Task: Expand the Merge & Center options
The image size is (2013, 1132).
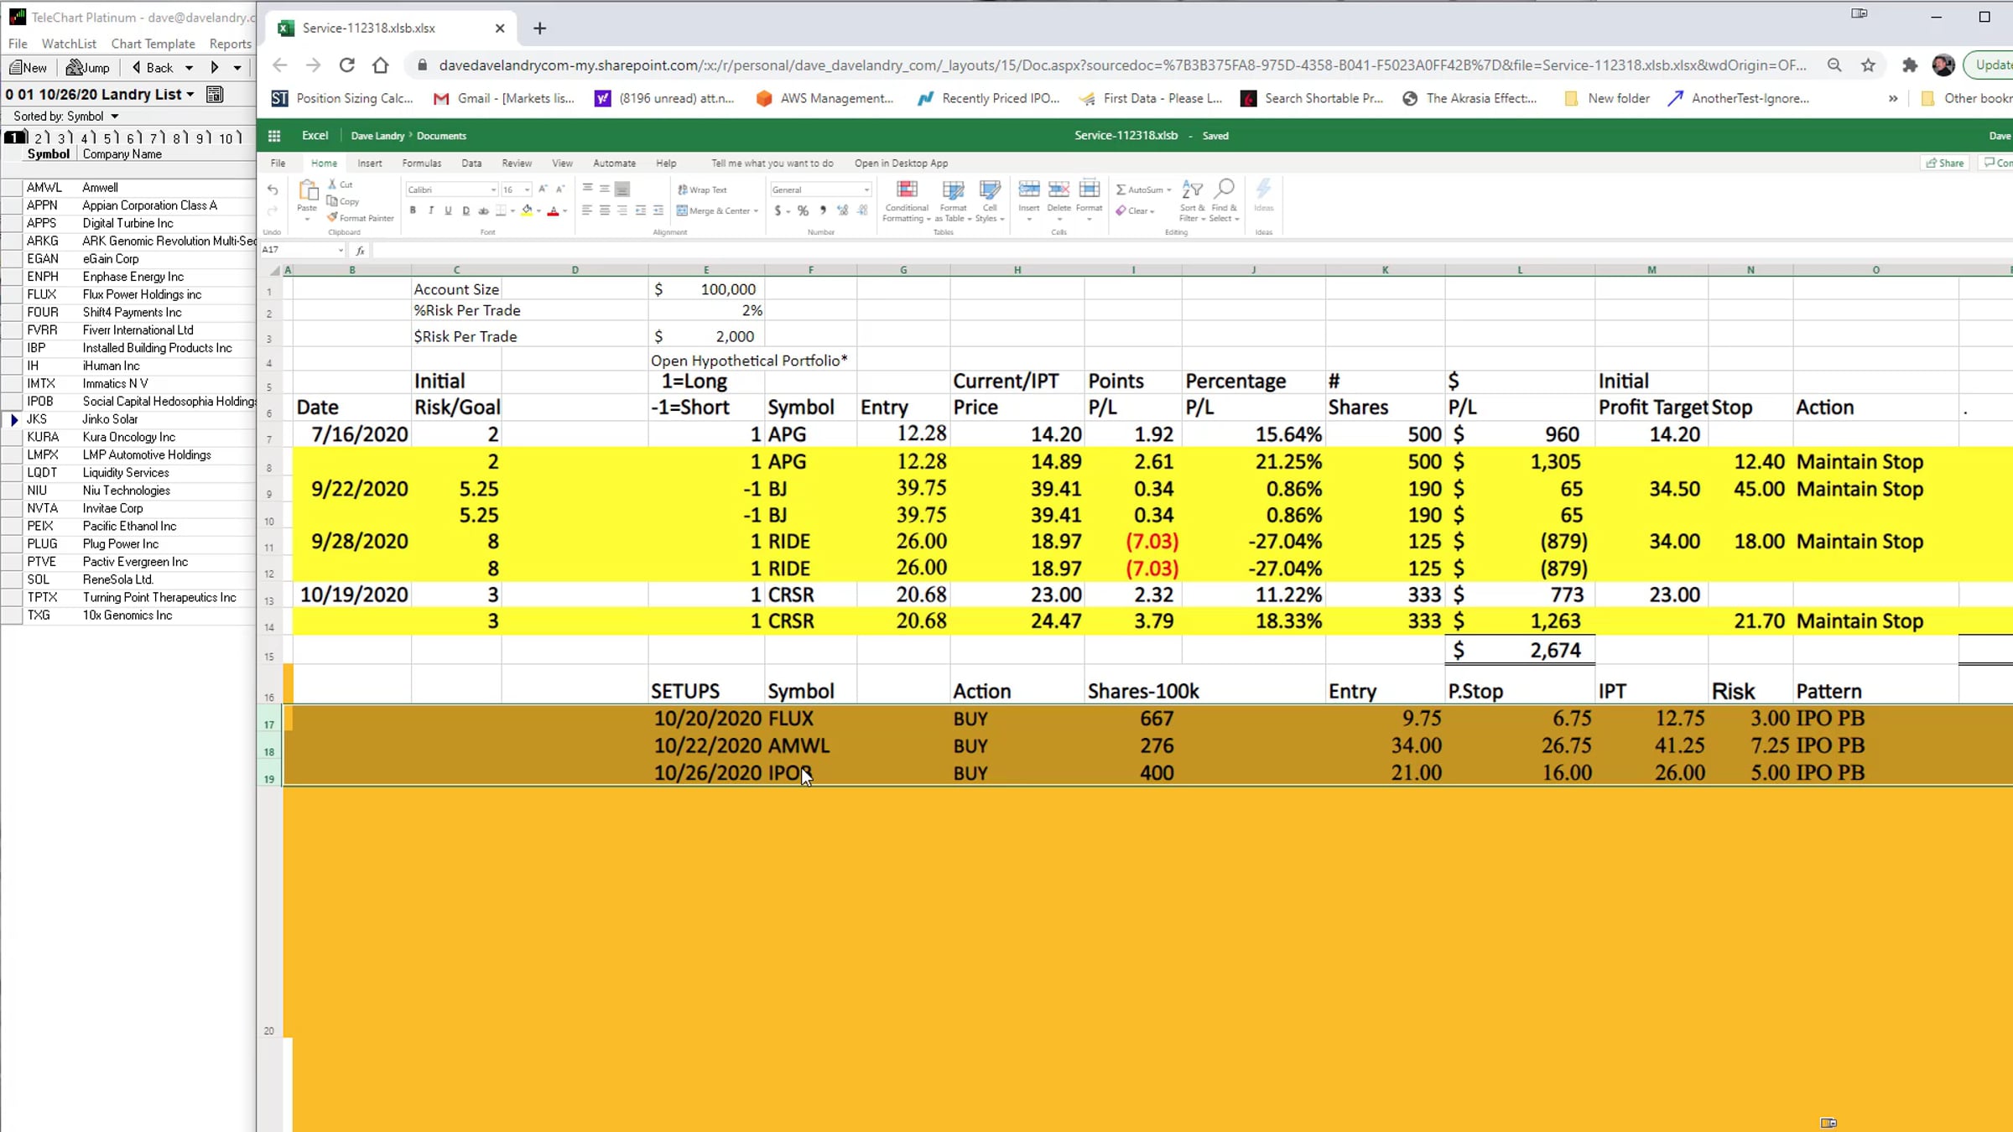Action: click(x=756, y=211)
